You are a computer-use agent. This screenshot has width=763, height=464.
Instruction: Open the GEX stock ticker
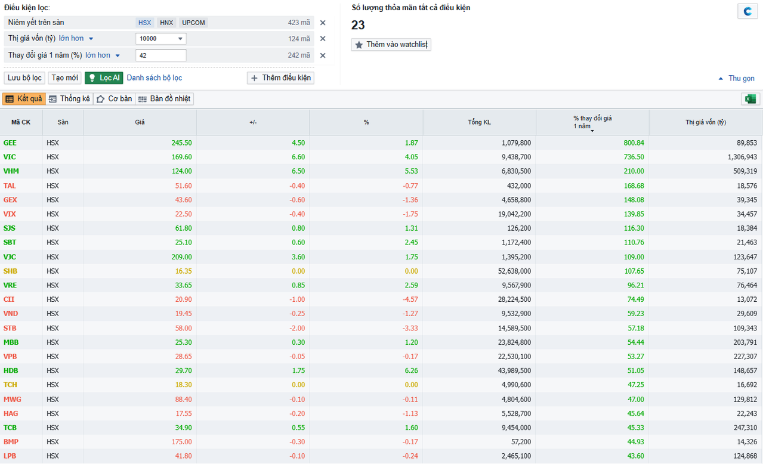(10, 200)
